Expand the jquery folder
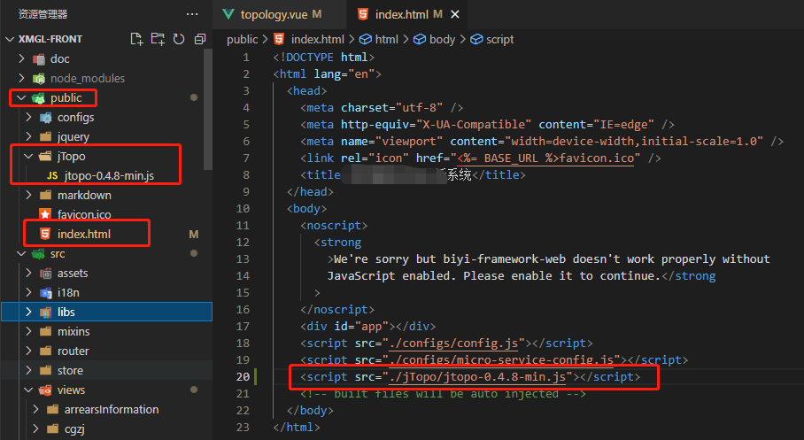The image size is (804, 440). pos(28,136)
